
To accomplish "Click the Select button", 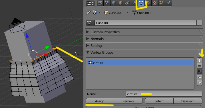I will [x=159, y=101].
